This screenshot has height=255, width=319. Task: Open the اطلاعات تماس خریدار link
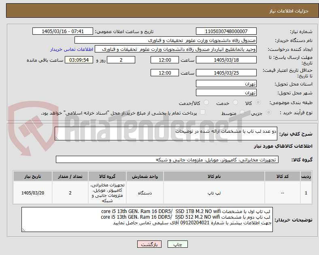pos(72,49)
